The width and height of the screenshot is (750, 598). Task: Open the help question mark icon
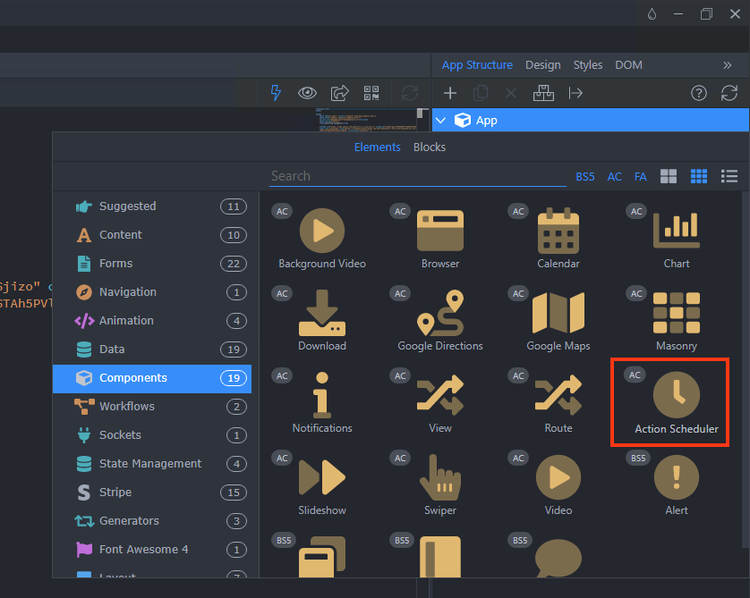pos(698,93)
